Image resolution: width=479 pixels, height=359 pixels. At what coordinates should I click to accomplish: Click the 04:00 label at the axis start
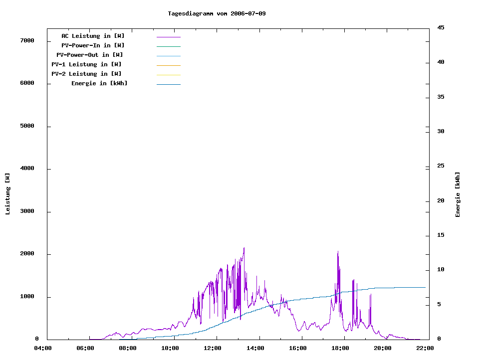point(43,348)
